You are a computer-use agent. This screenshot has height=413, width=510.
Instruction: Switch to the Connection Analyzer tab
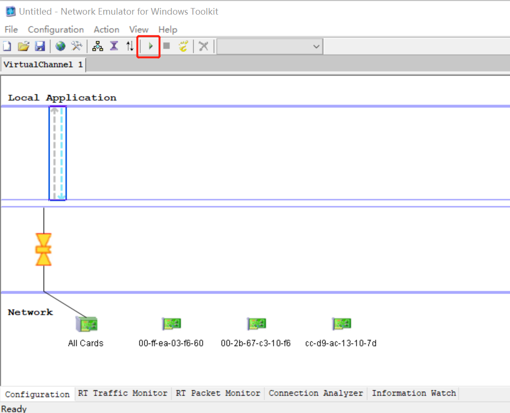click(x=315, y=393)
